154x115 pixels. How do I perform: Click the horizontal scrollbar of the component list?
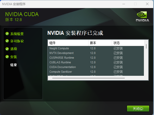pos(89,78)
